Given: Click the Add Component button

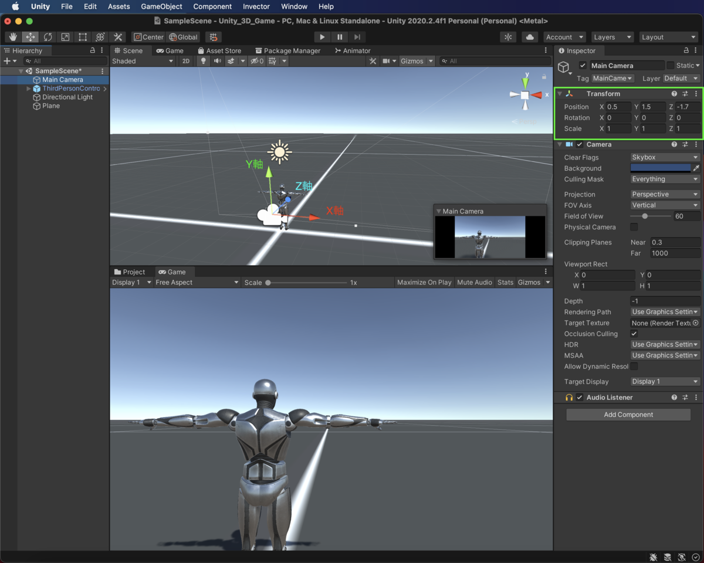Looking at the screenshot, I should (628, 415).
